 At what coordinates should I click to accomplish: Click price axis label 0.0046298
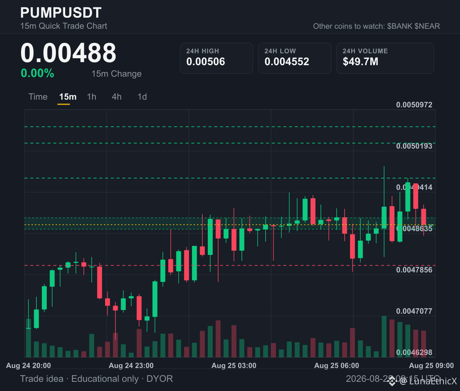tap(414, 352)
